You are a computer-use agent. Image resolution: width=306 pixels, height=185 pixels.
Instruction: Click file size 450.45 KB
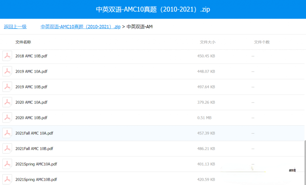click(x=206, y=56)
